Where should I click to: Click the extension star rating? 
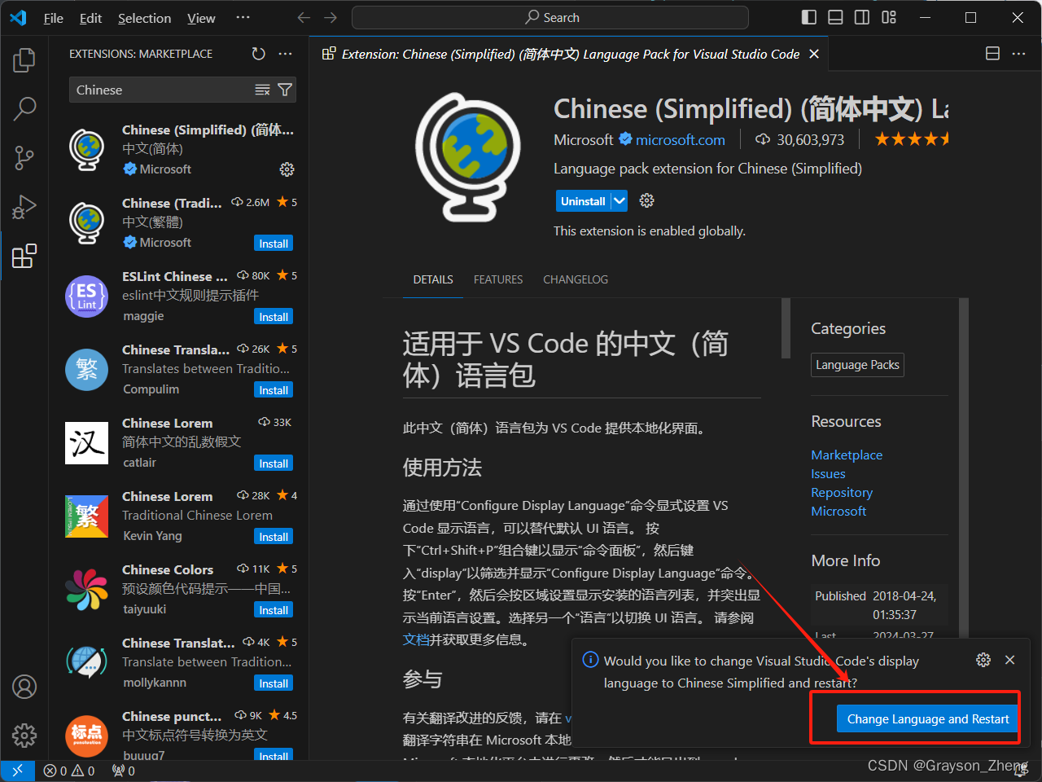click(x=912, y=139)
